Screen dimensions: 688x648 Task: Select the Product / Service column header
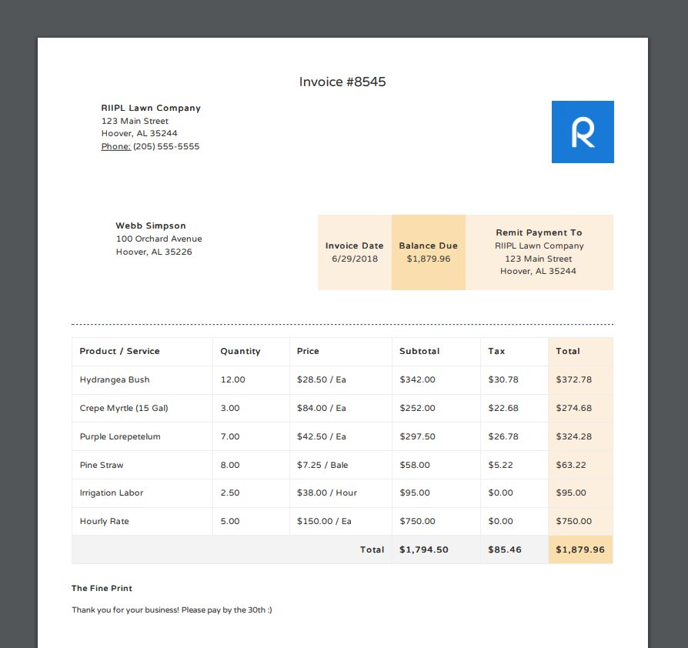(119, 351)
